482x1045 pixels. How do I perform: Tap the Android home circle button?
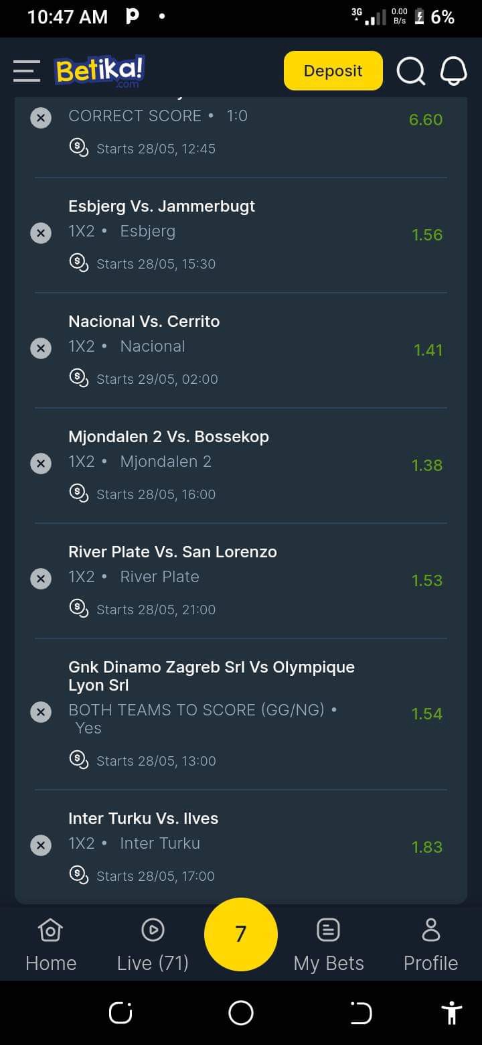(x=241, y=1013)
